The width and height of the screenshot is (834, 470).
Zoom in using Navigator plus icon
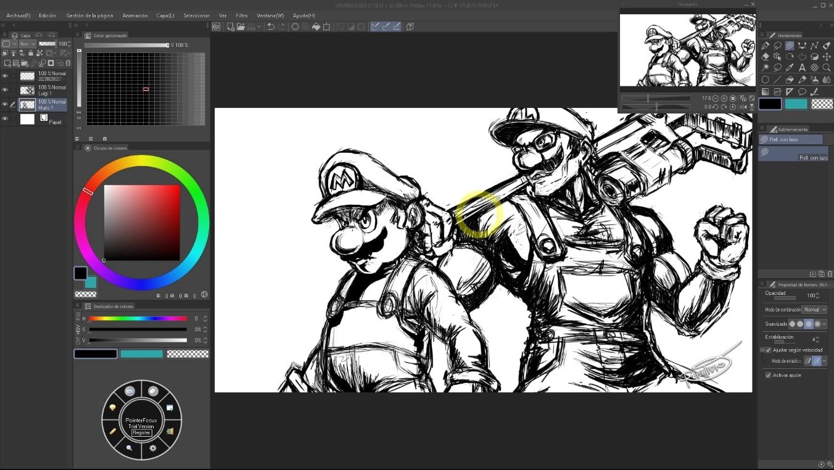coord(724,98)
